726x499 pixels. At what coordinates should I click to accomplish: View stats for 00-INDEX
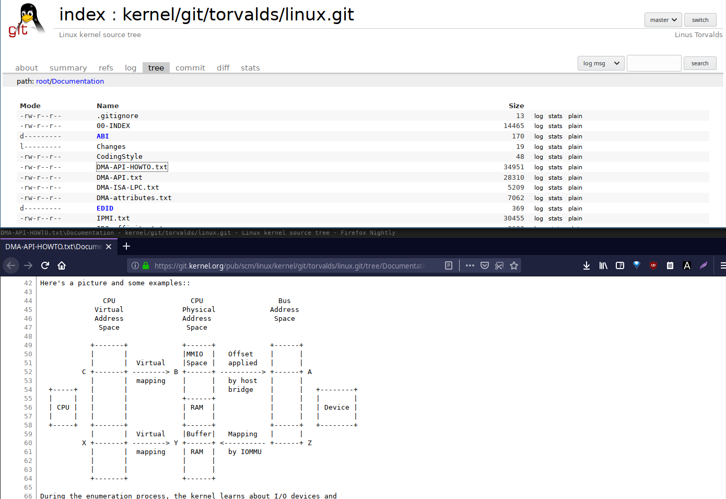point(555,126)
